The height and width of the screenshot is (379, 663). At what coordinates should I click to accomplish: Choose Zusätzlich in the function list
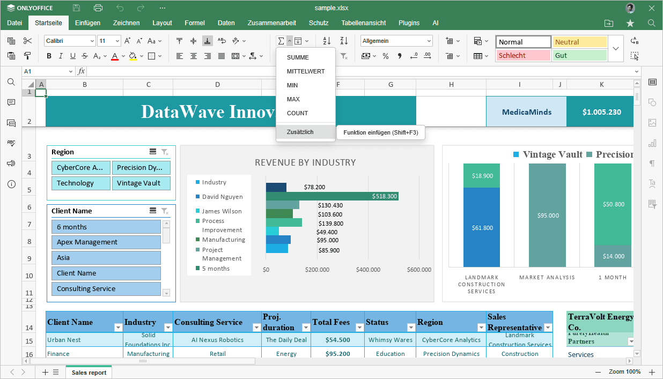tap(300, 132)
